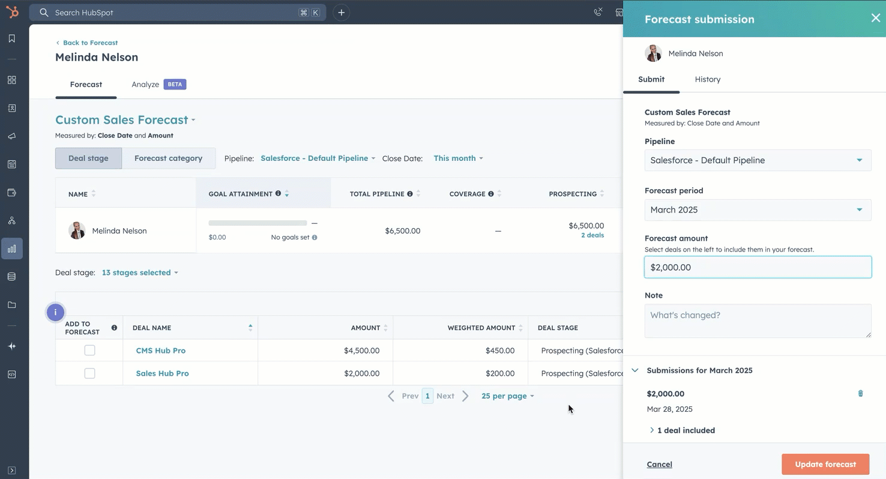Delete the $2,000.00 submission with trash icon

click(x=860, y=394)
